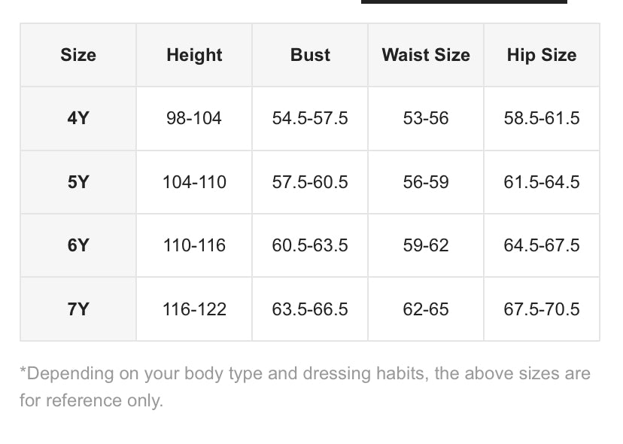Click the 56-59 waist size cell
The image size is (623, 444).
tap(426, 182)
